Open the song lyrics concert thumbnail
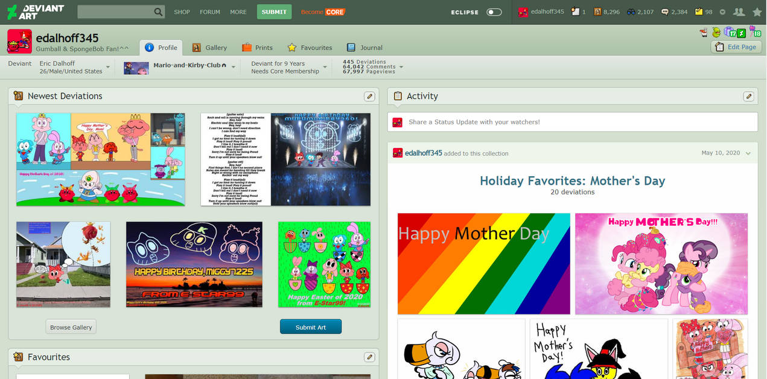The width and height of the screenshot is (767, 379). (x=285, y=159)
